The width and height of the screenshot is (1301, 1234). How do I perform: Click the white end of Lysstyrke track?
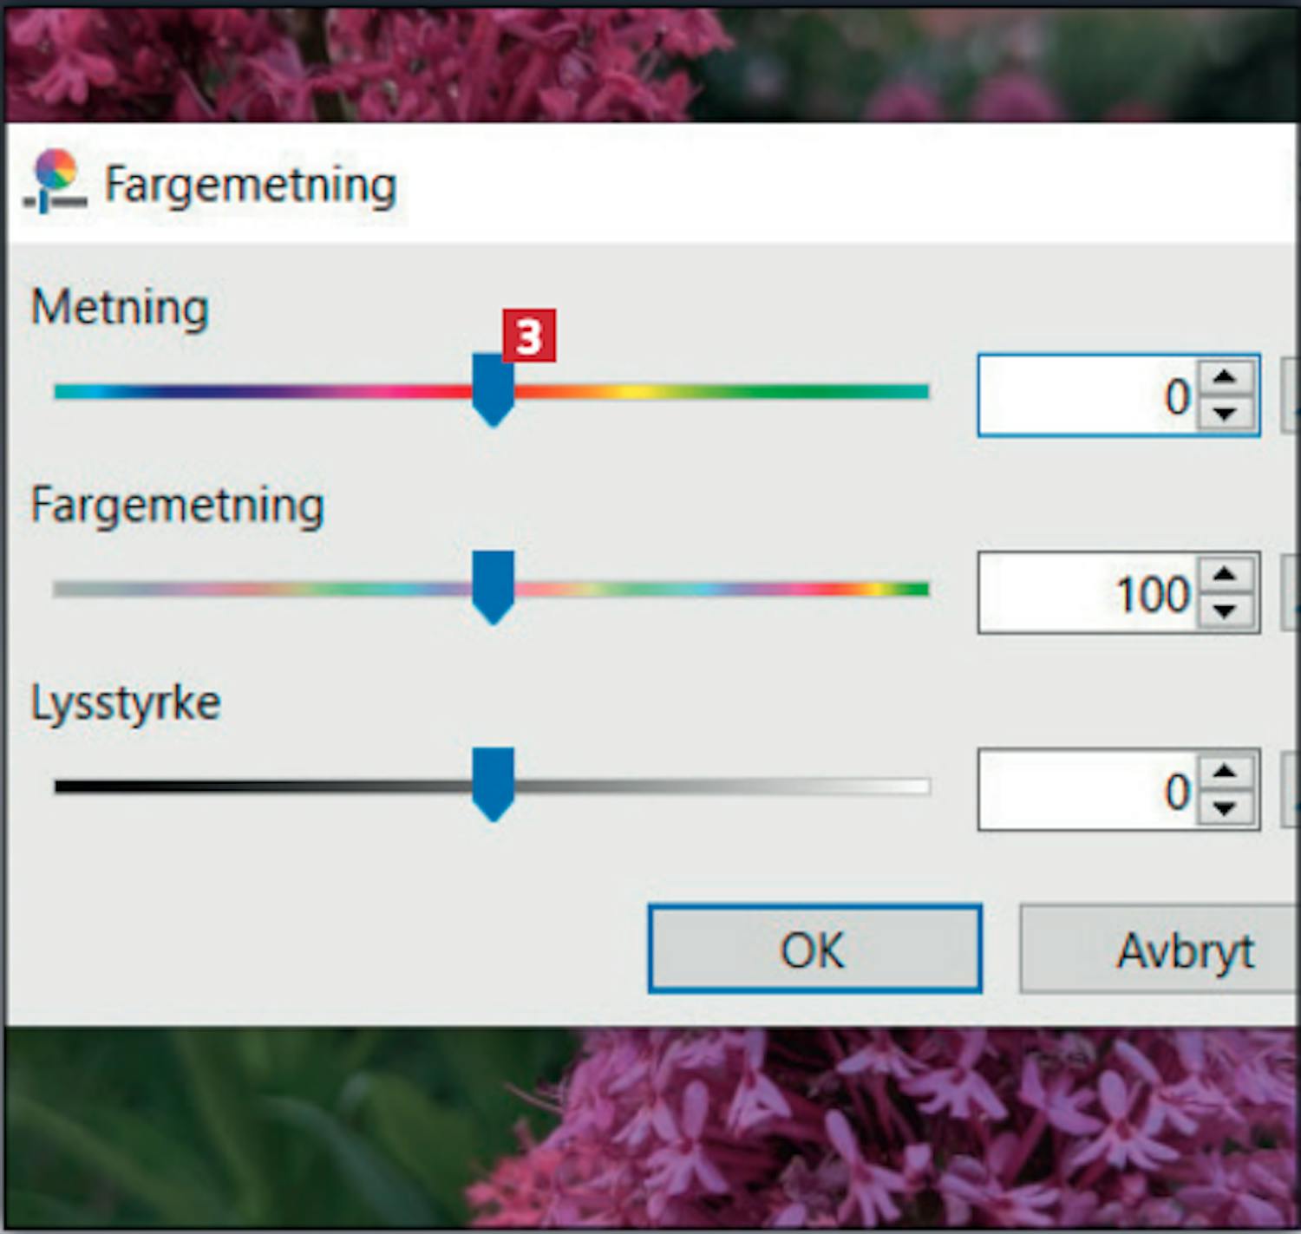tap(919, 787)
